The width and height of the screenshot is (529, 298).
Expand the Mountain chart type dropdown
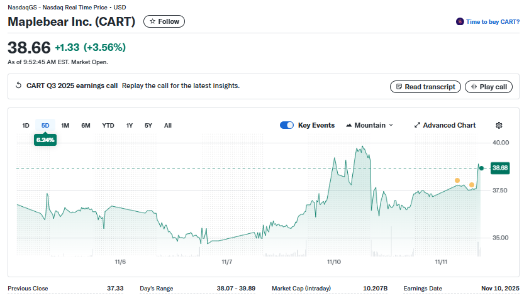click(369, 125)
